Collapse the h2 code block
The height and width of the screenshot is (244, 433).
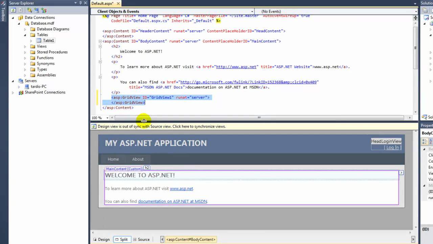coord(100,46)
